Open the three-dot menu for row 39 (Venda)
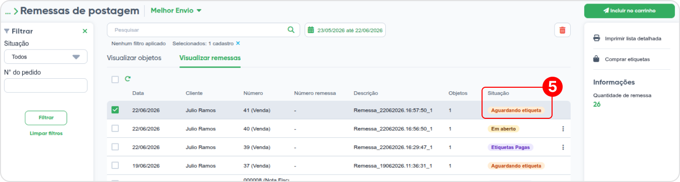This screenshot has height=182, width=680. [563, 147]
